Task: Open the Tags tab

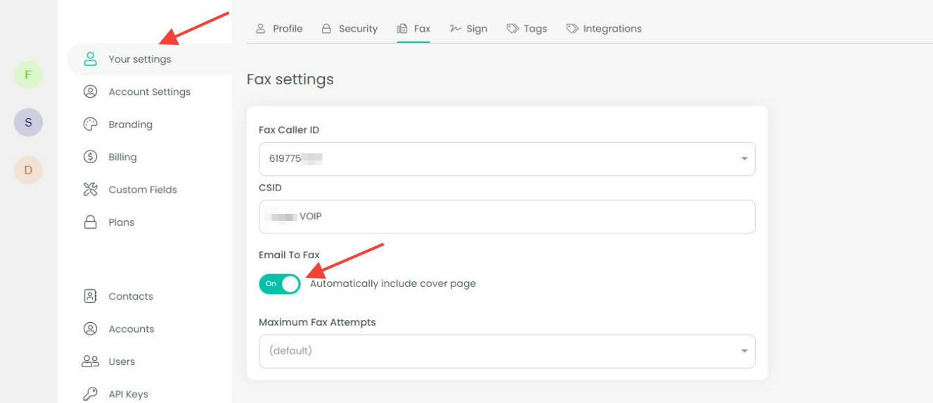Action: (x=527, y=29)
